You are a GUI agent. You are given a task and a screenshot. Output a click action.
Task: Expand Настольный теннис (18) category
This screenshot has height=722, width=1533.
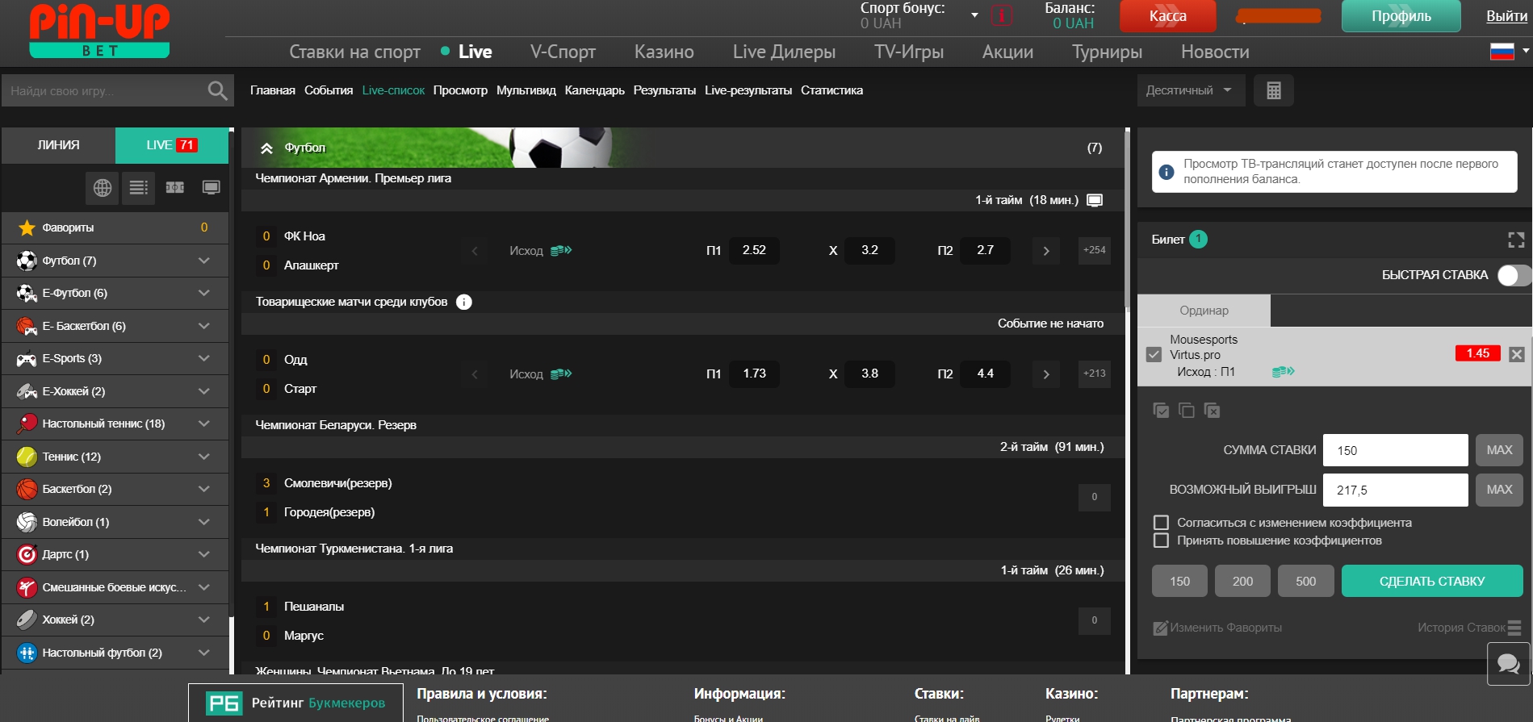tap(115, 424)
